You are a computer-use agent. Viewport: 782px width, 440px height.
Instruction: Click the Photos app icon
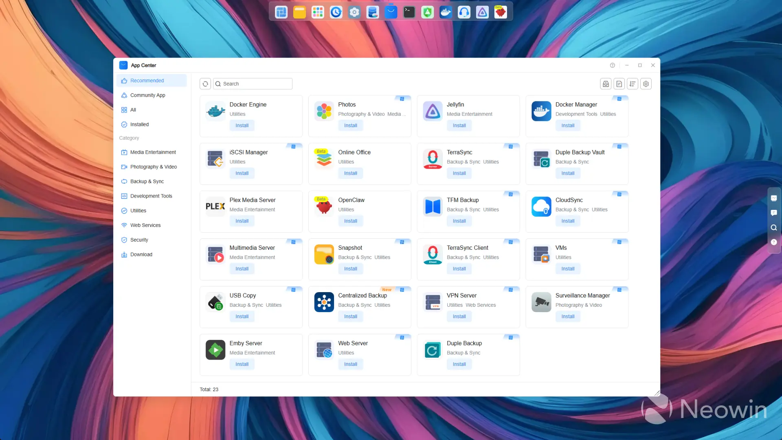tap(324, 111)
